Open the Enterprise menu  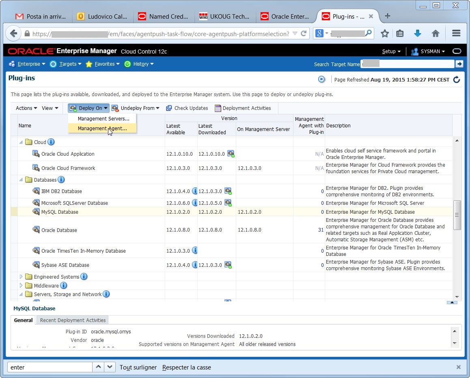pos(27,64)
